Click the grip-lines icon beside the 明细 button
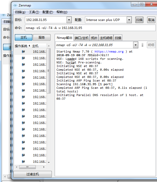Viewport: 157px width, 182px height. (142, 45)
